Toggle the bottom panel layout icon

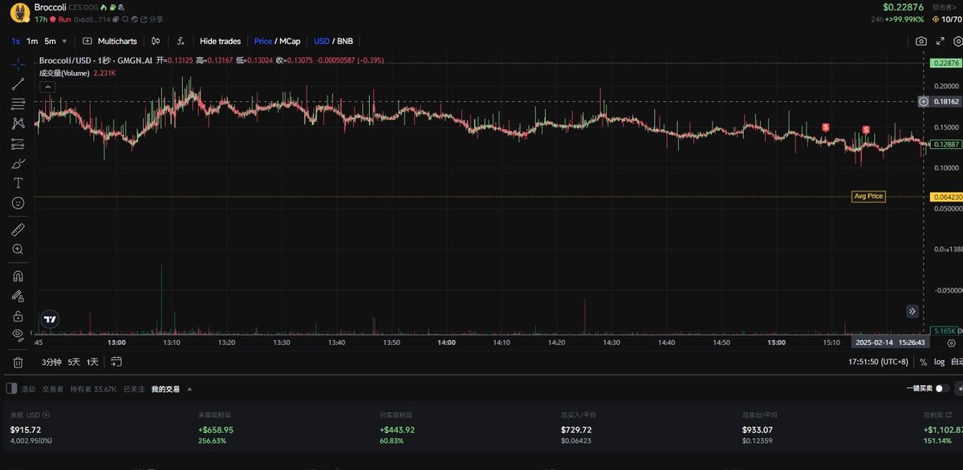pos(10,389)
